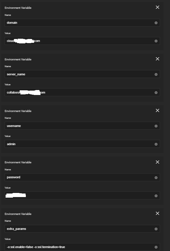Clear the domain name field
170x251 pixels.
[156, 23]
